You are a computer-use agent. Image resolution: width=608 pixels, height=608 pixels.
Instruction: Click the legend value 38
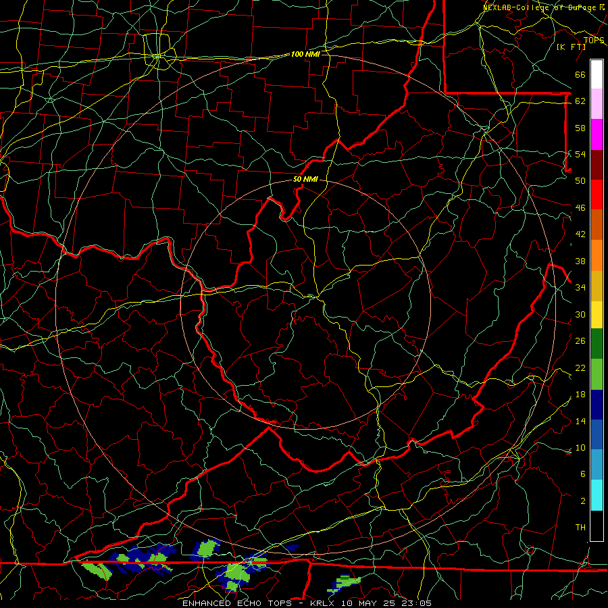coord(580,261)
